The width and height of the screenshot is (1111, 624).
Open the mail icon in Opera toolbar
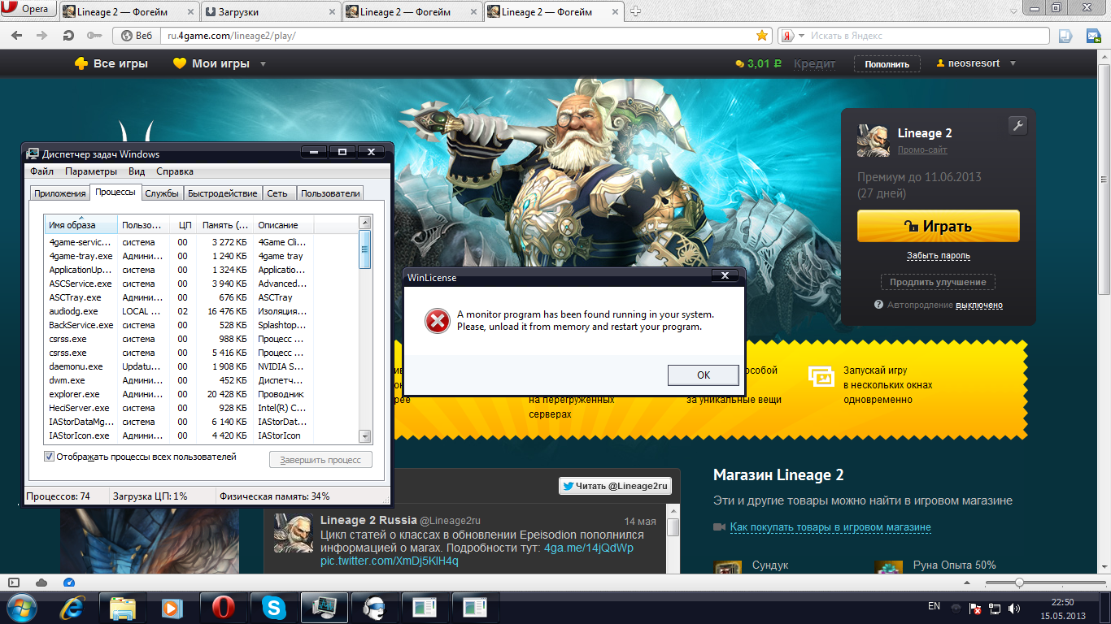[1094, 36]
